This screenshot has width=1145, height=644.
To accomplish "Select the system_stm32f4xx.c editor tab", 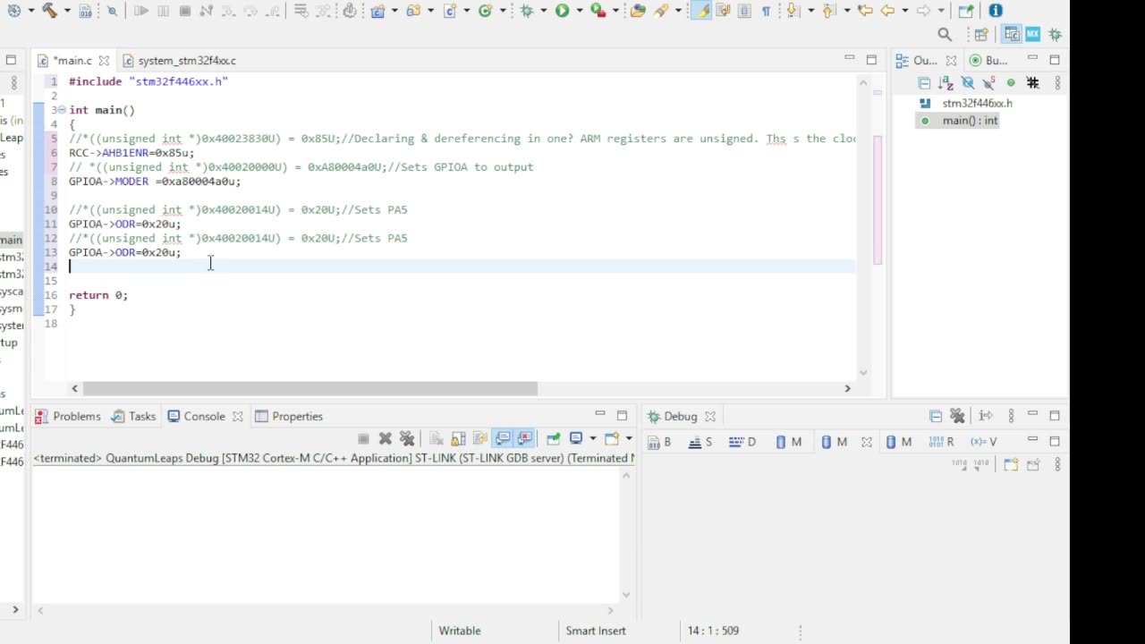I will coord(179,61).
